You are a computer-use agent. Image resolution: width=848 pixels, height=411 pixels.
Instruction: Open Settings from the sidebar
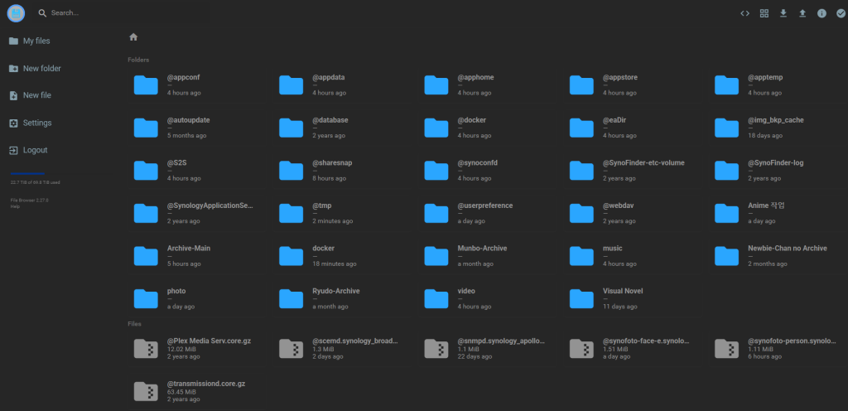[x=37, y=123]
